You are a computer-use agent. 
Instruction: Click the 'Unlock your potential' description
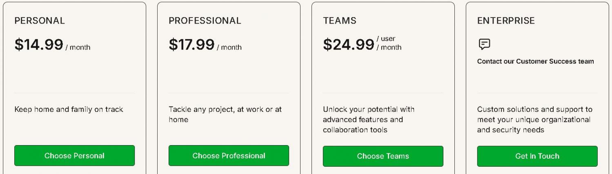coord(368,120)
